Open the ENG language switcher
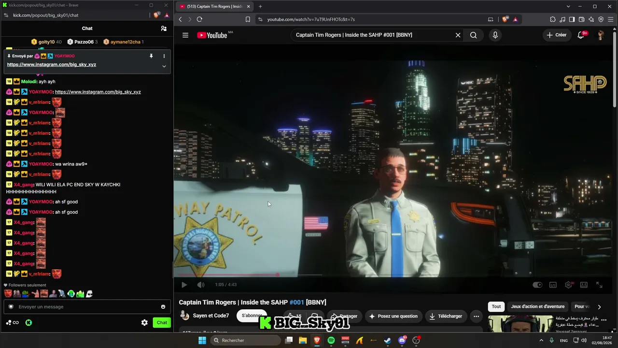Image resolution: width=618 pixels, height=348 pixels. click(563, 340)
